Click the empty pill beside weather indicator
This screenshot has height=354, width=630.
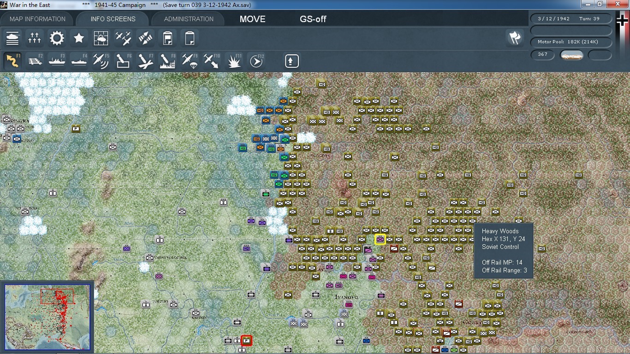coord(600,55)
